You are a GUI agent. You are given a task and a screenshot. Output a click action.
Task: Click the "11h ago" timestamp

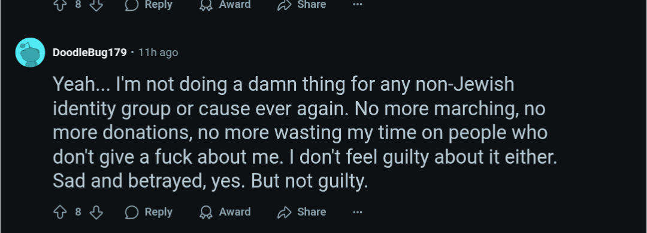coord(158,53)
